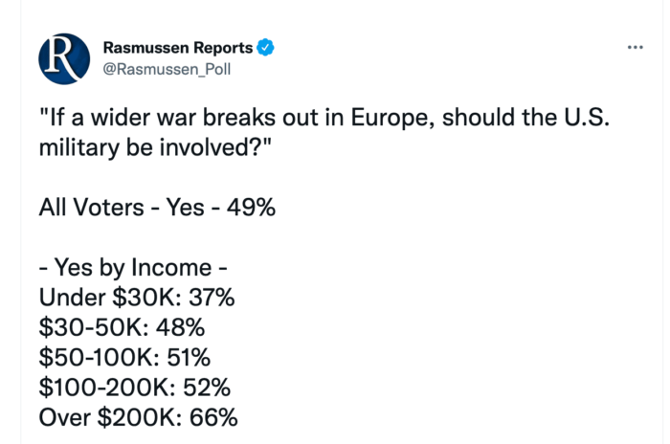Select the "$50-100K: 51%" line

click(x=124, y=358)
